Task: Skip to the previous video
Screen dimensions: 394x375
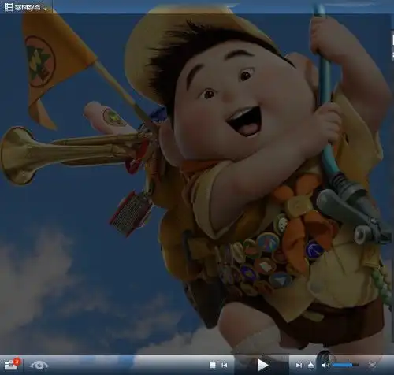Action: 225,365
